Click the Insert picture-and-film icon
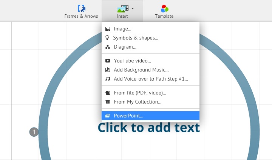 pos(123,8)
